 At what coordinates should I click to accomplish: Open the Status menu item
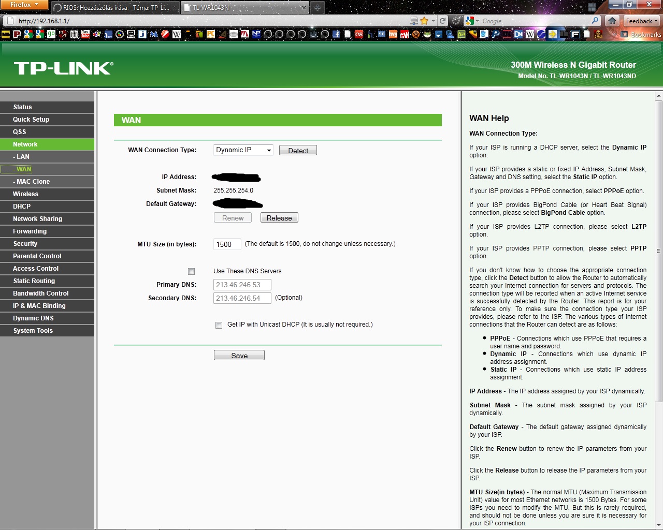tap(47, 107)
